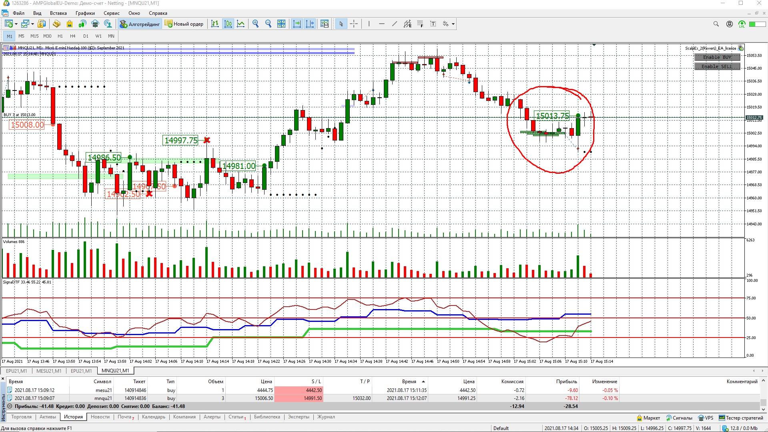Expand the new chart dropdown arrow
The width and height of the screenshot is (768, 432).
(x=16, y=24)
